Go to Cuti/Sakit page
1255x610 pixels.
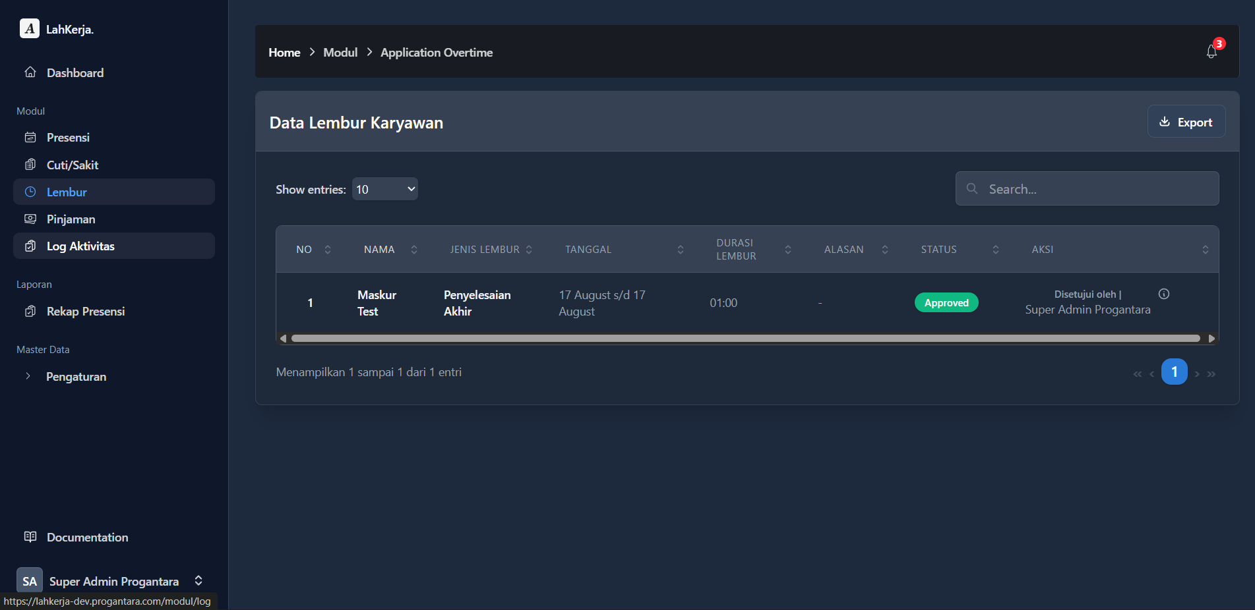[73, 165]
